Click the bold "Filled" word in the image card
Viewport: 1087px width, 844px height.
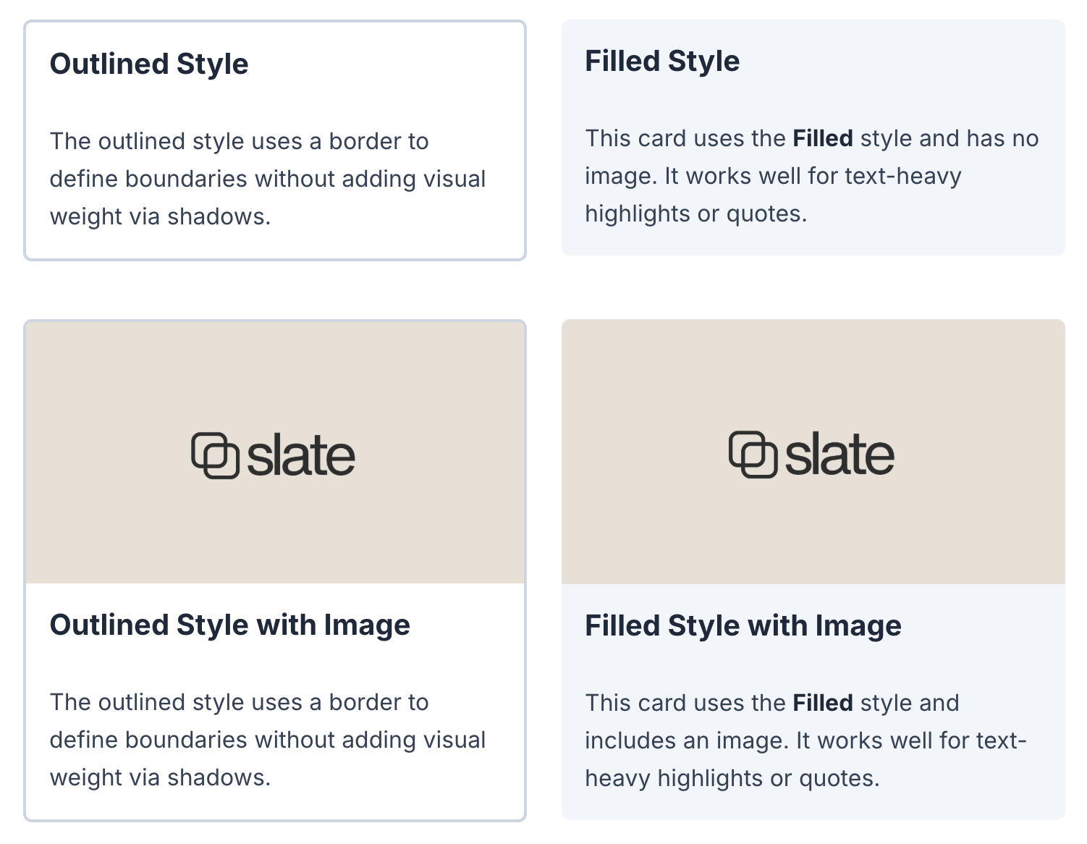click(x=823, y=703)
